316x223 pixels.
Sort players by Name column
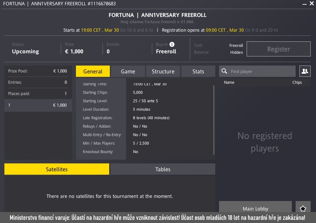pos(229,82)
